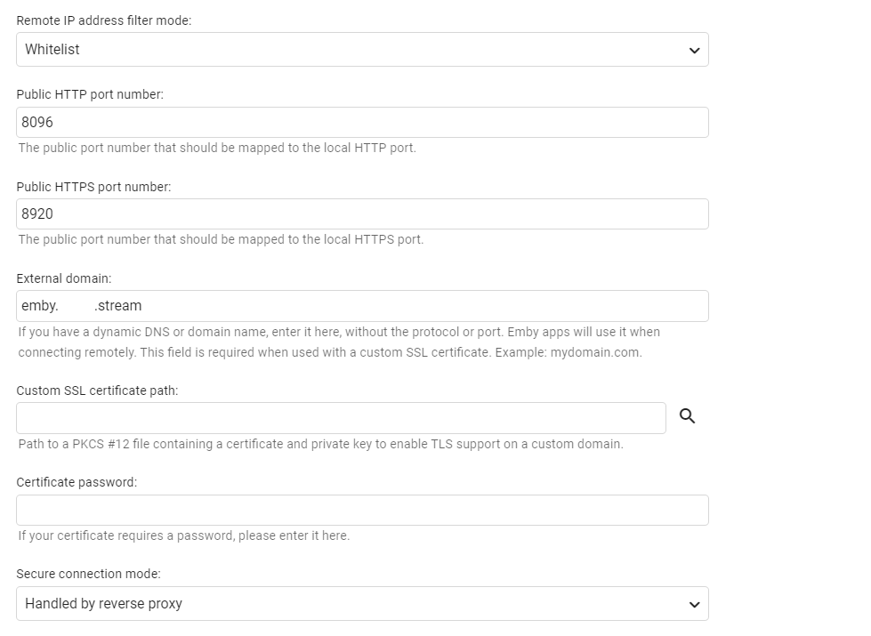
Task: Click the "Secure connection mode" label
Action: tap(88, 574)
